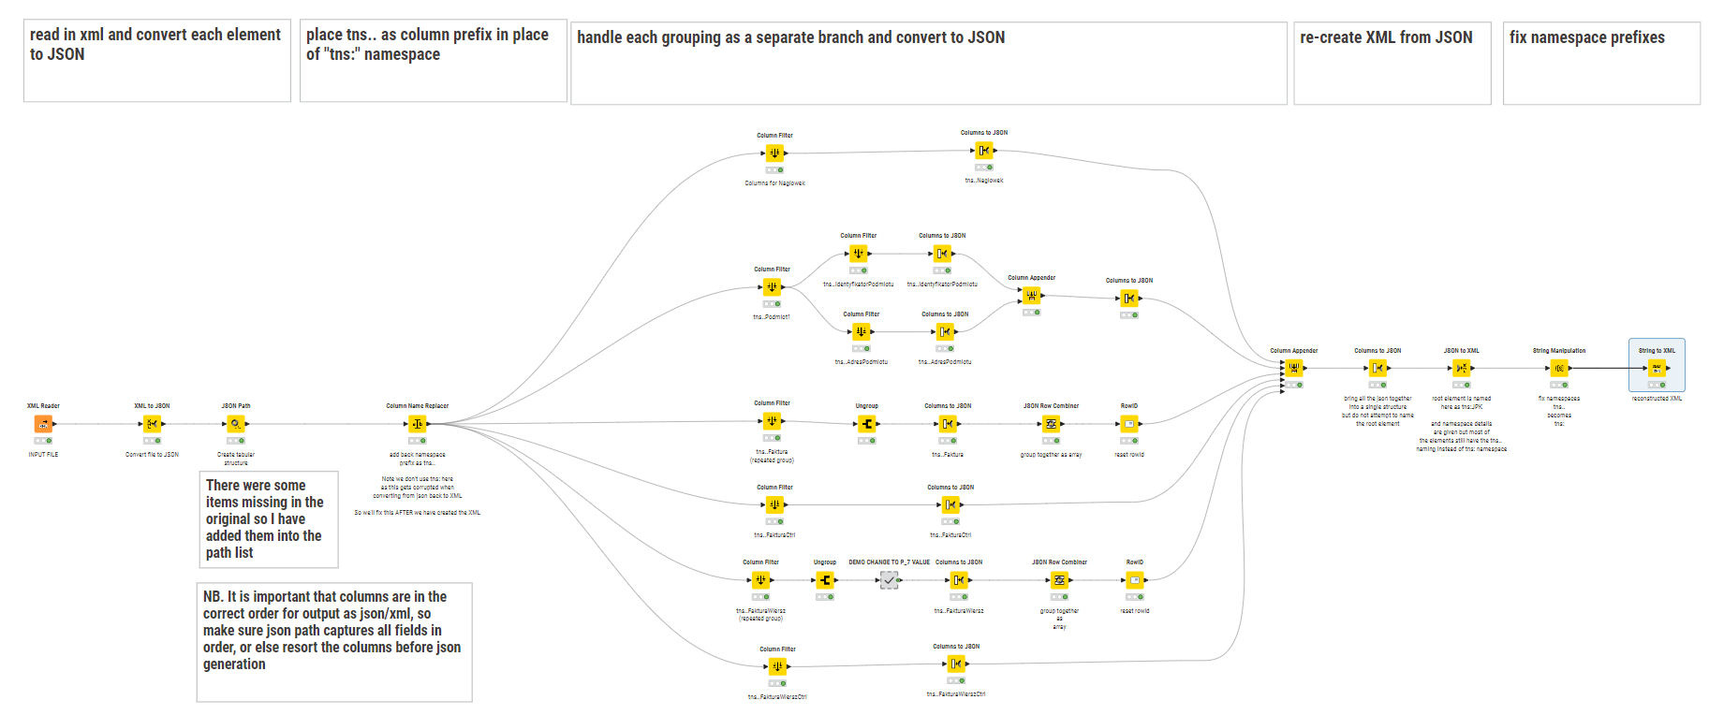The image size is (1709, 715).
Task: Click the "re-create XML from JSON" annotation
Action: (x=1392, y=63)
